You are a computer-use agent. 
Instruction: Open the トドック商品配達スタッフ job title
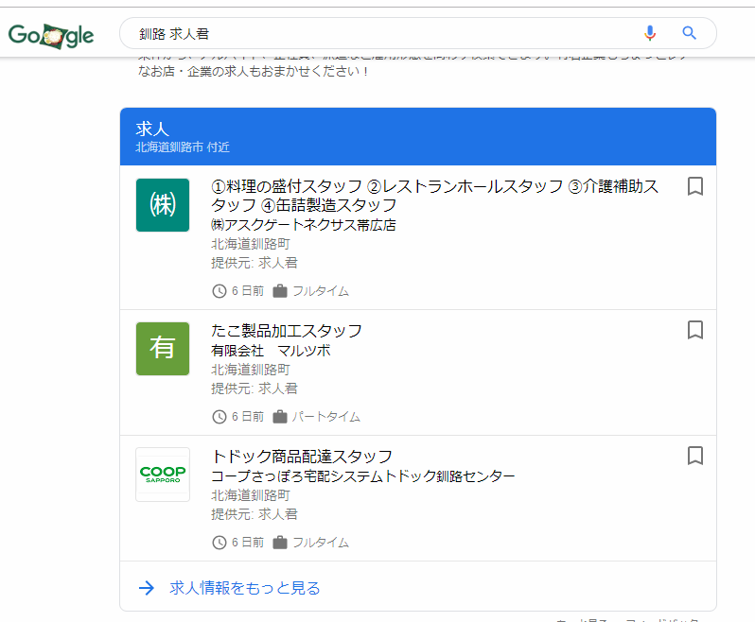pos(302,456)
